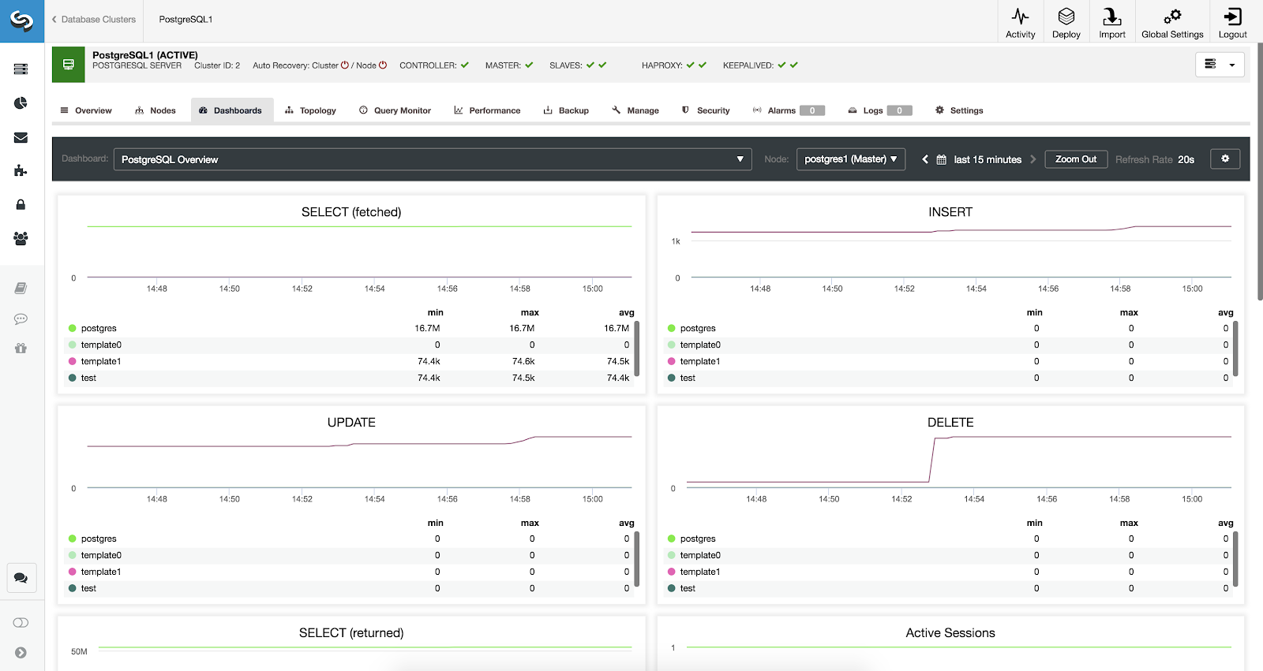The image size is (1263, 671).
Task: Expand sidebar with arrow icon
Action: coord(21,653)
